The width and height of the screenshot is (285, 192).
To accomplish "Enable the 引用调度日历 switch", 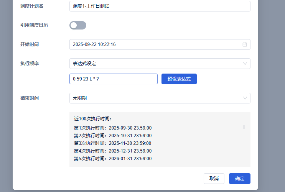I will [x=78, y=25].
